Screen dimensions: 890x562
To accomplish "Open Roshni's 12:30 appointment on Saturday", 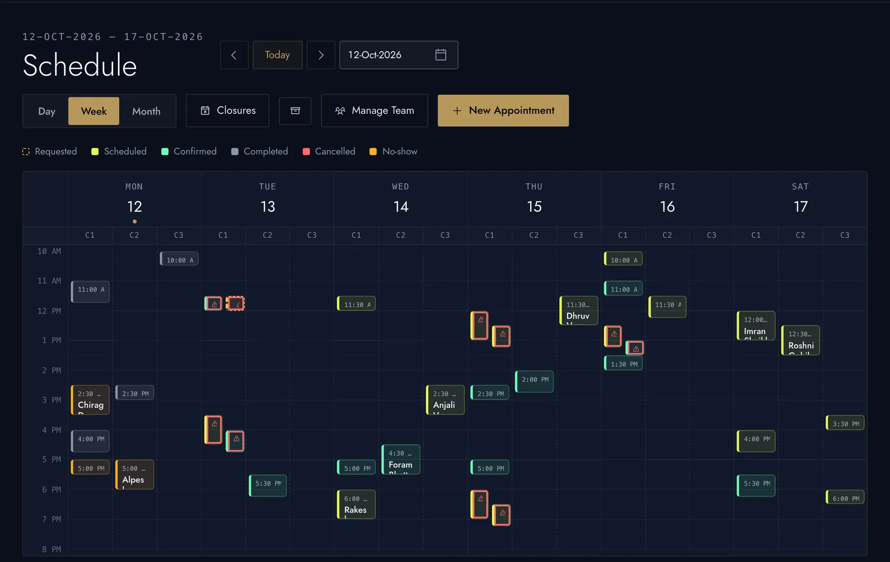I will click(x=800, y=340).
